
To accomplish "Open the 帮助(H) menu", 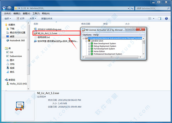I will click(x=46, y=13).
